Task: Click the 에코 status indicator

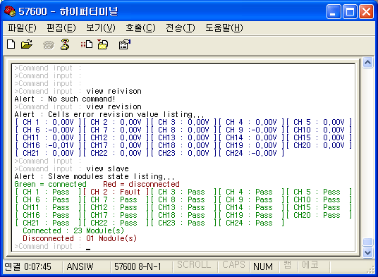Action: pos(310,265)
